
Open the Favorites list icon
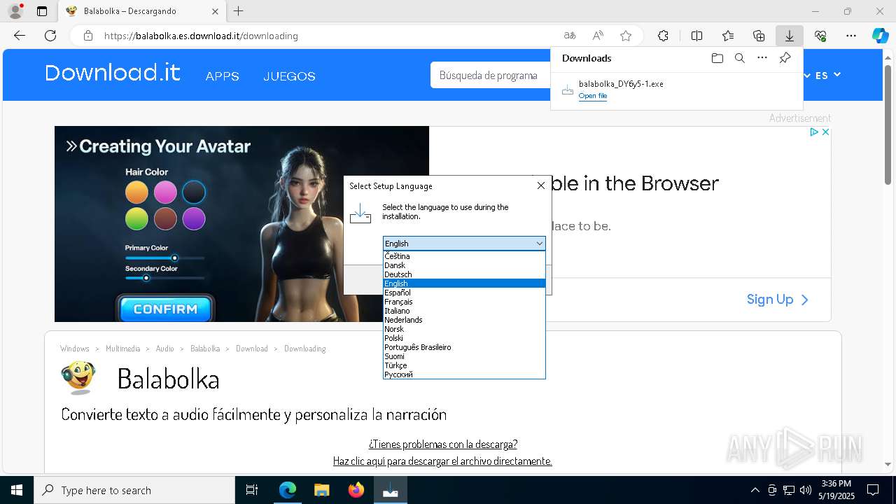point(728,36)
